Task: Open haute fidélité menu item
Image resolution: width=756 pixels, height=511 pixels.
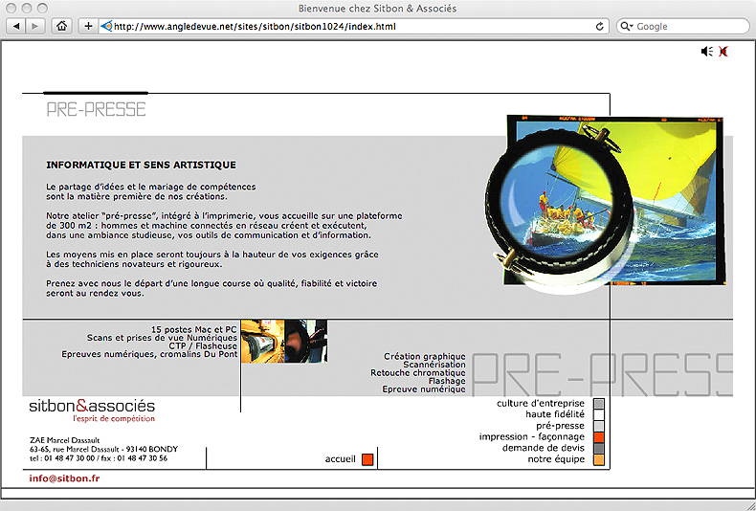Action: [x=554, y=414]
